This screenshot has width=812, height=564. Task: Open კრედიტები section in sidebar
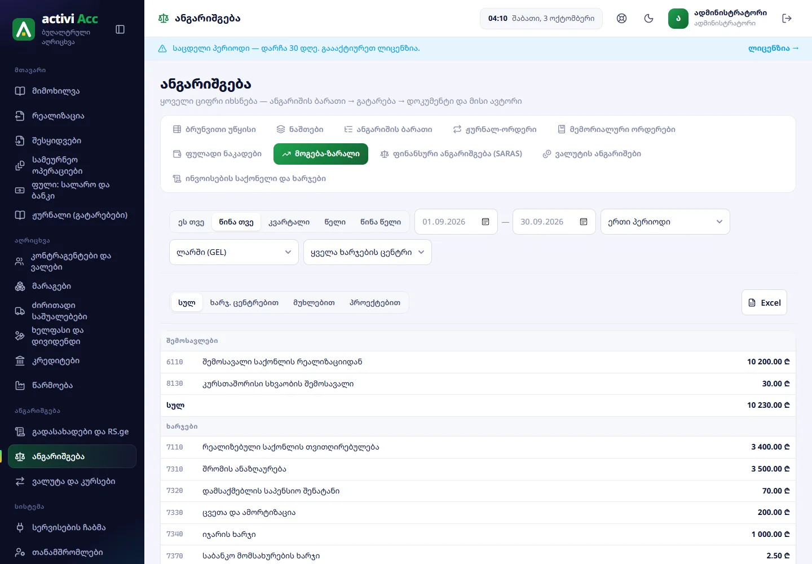pos(72,360)
